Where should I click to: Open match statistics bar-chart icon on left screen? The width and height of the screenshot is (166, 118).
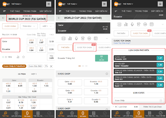point(18,57)
